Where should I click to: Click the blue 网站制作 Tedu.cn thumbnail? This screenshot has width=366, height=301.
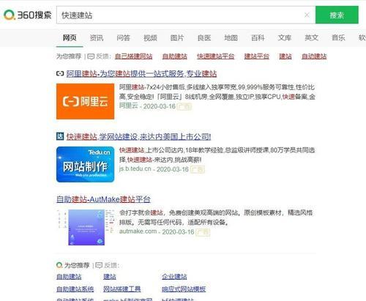[85, 164]
